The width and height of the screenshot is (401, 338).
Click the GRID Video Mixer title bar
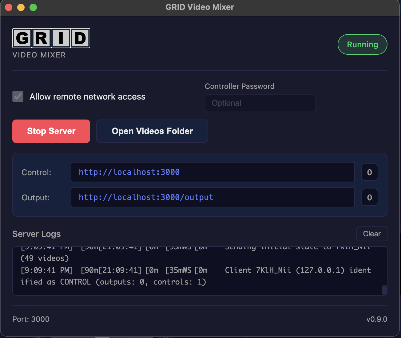pyautogui.click(x=200, y=7)
